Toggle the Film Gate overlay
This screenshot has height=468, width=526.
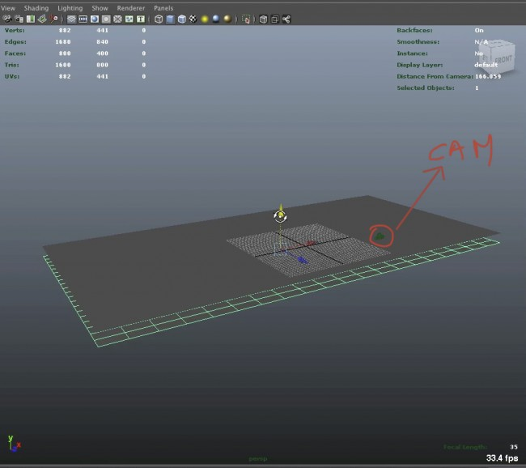[x=83, y=19]
